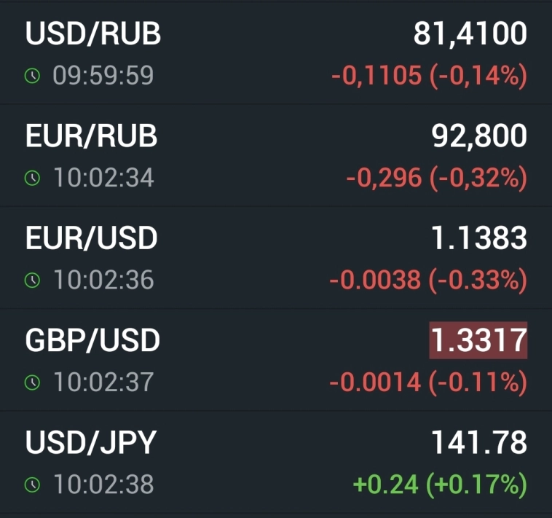Click the clock icon under USD/RUB

tap(32, 76)
